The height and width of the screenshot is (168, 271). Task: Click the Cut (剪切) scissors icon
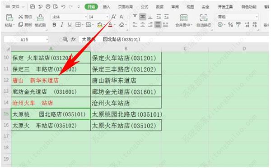pos(21,17)
